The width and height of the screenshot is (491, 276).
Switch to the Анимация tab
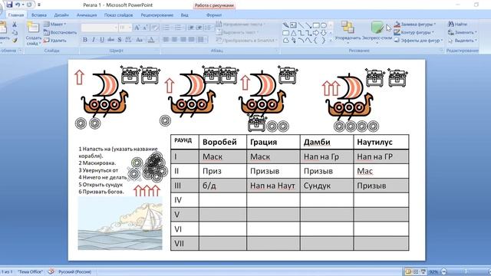coord(87,15)
